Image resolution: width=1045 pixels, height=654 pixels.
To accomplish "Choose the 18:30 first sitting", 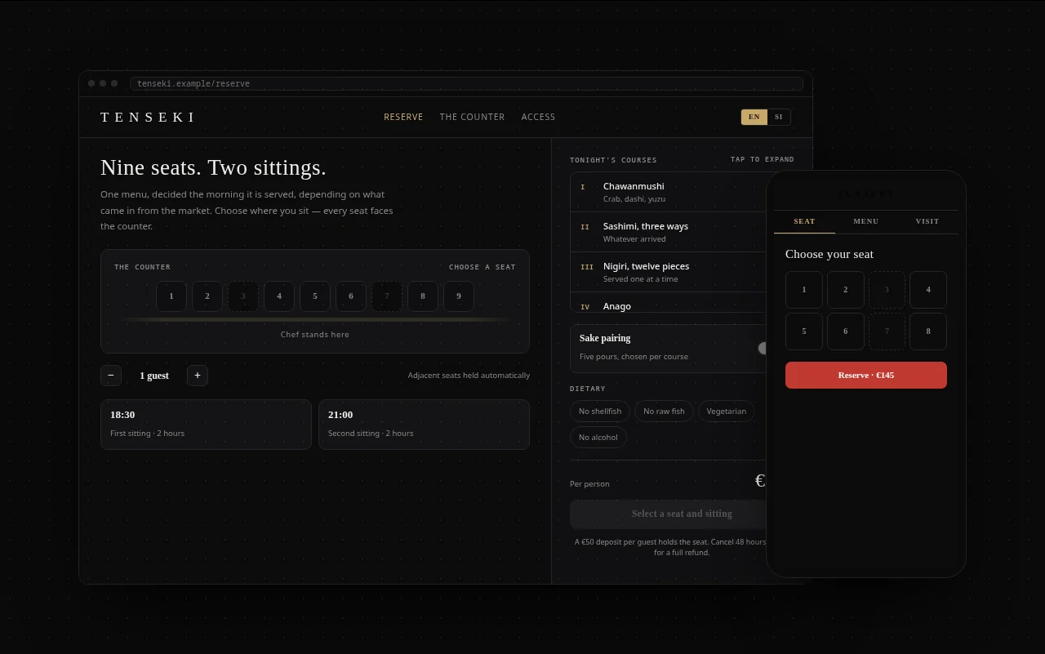I will [x=206, y=425].
